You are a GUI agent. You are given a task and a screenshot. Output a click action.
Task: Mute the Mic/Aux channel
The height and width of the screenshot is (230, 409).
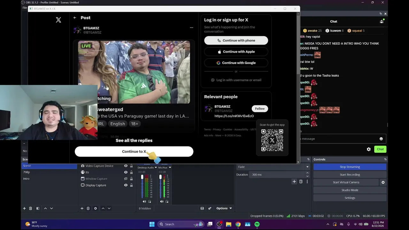click(162, 202)
